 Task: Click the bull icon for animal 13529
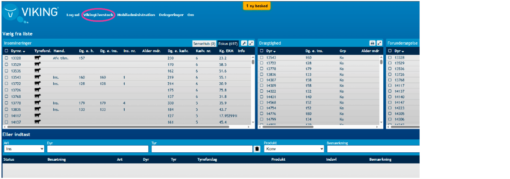click(38, 64)
